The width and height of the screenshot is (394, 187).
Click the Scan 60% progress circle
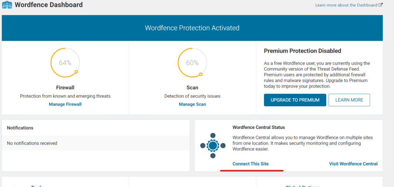tap(192, 62)
